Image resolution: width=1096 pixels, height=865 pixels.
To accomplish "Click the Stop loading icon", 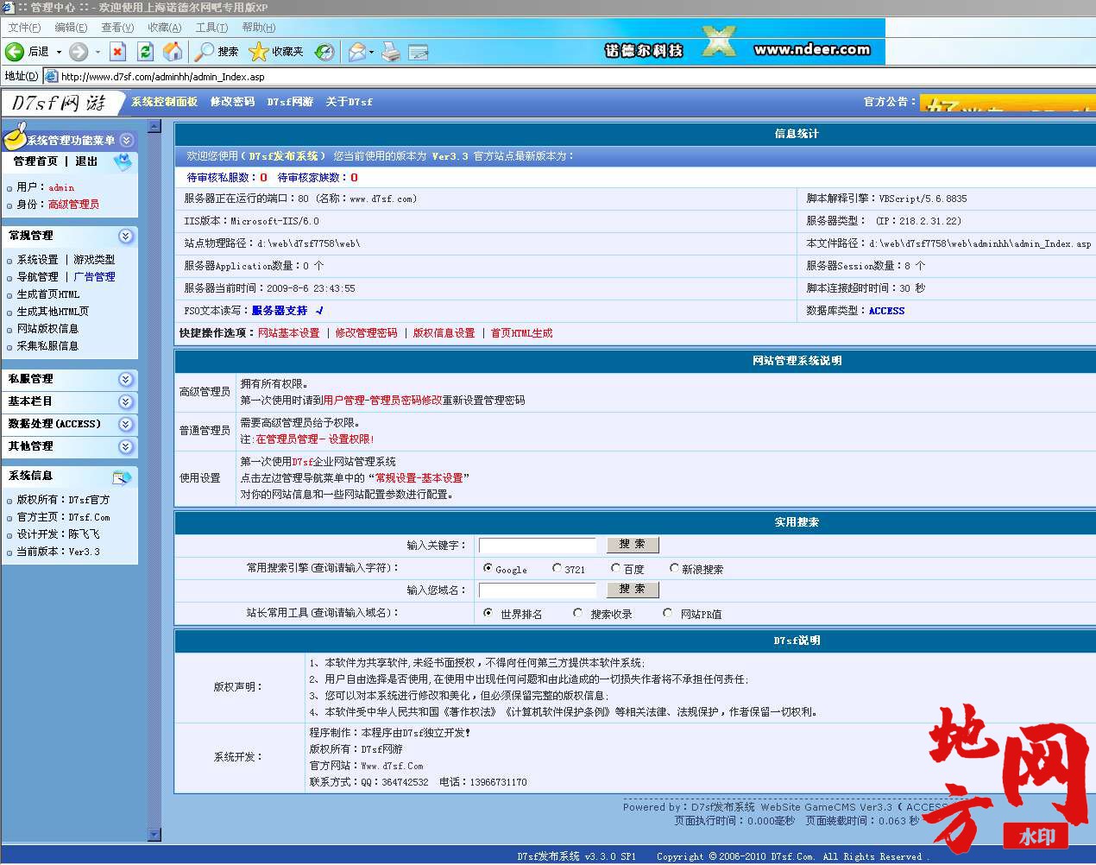I will pyautogui.click(x=118, y=52).
